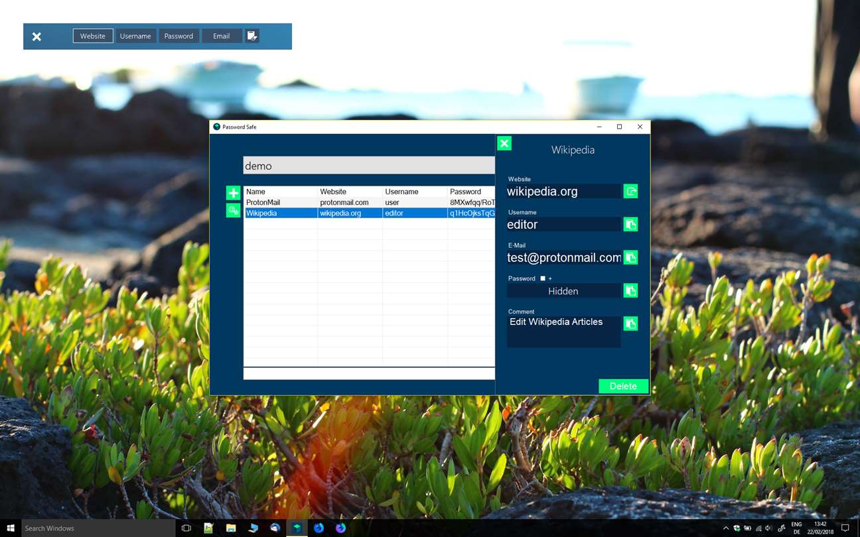
Task: Add a new entry with the plus icon
Action: pyautogui.click(x=233, y=193)
